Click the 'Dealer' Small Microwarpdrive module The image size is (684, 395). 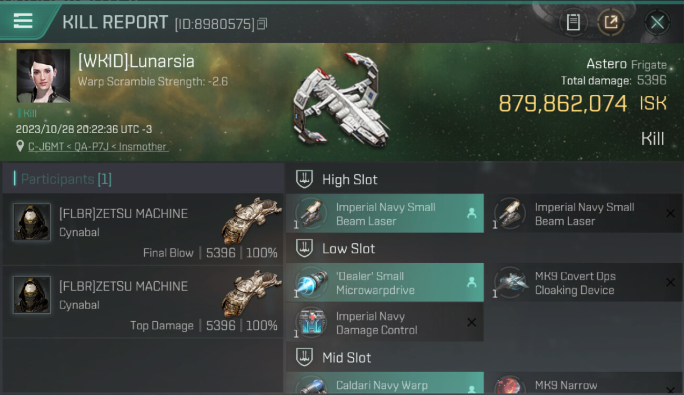click(385, 283)
